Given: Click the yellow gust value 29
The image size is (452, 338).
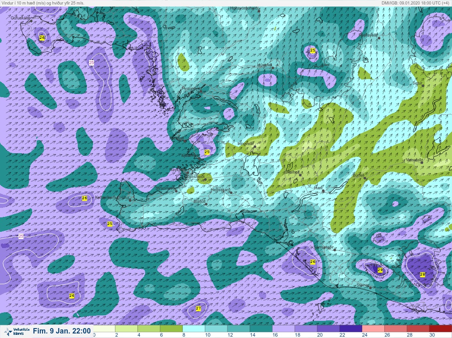Looking at the screenshot, I should coord(380,270).
